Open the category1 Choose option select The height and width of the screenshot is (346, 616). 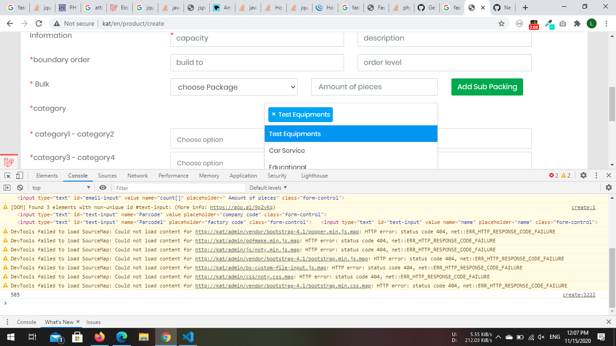coord(217,139)
